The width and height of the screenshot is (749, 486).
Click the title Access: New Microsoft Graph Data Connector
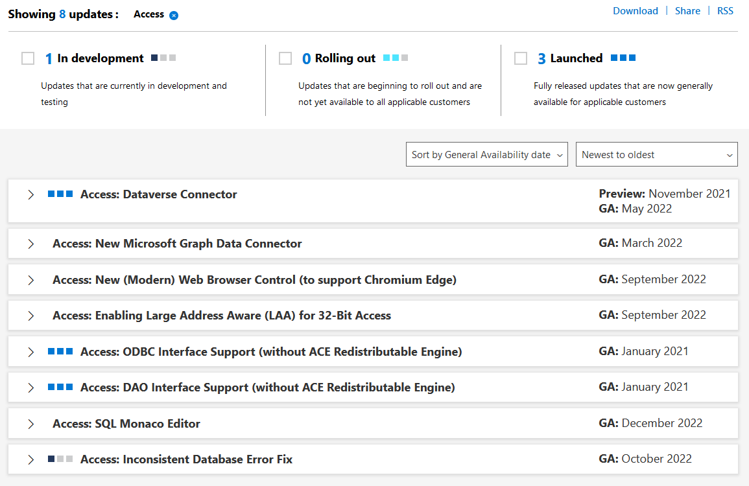[x=177, y=244]
